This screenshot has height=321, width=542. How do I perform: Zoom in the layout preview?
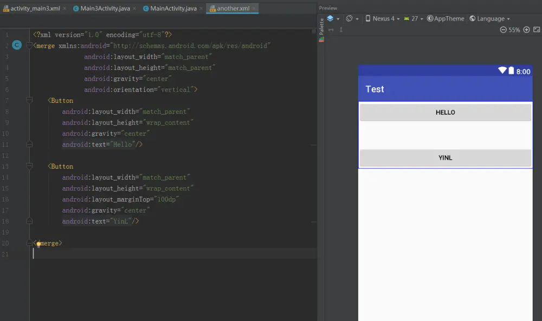click(526, 30)
